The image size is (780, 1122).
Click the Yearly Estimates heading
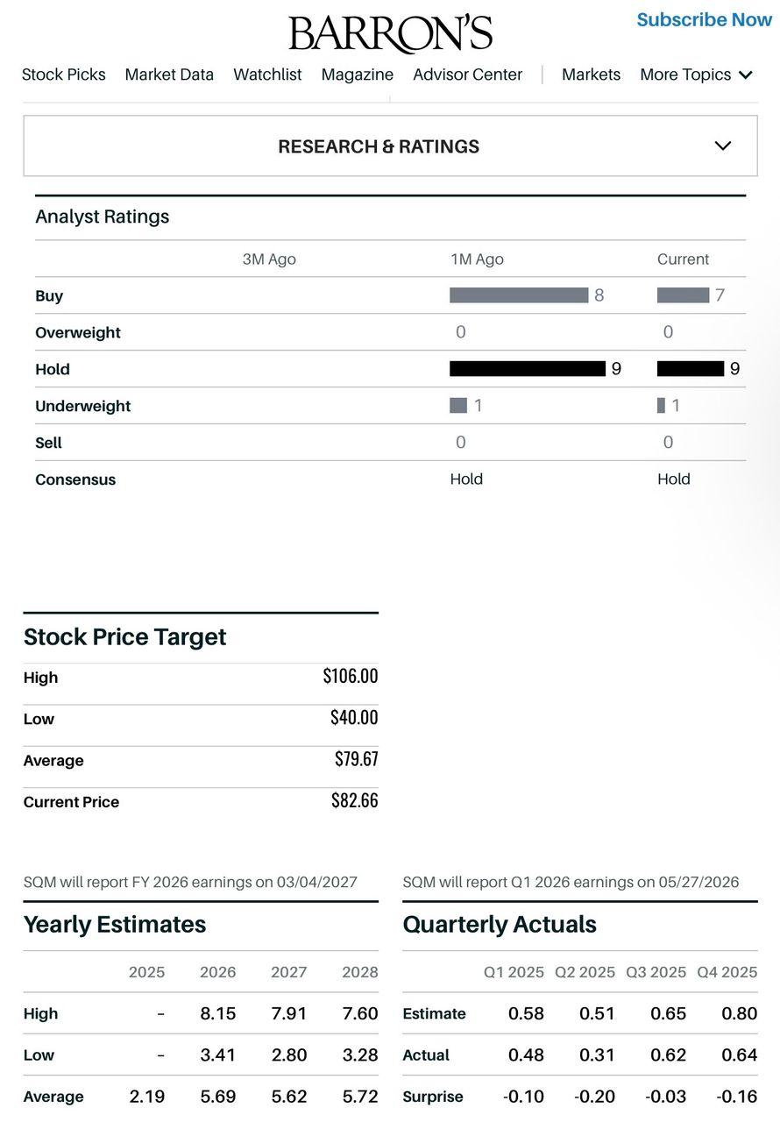tap(115, 924)
